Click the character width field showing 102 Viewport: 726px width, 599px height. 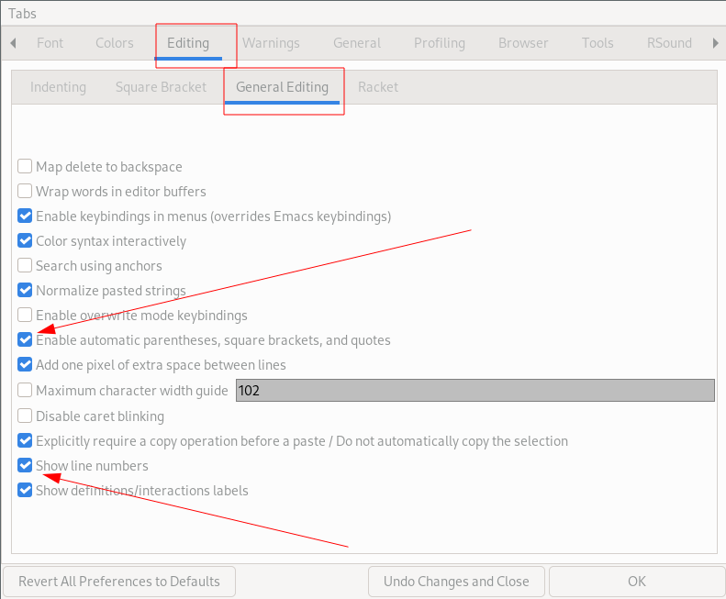(x=475, y=391)
